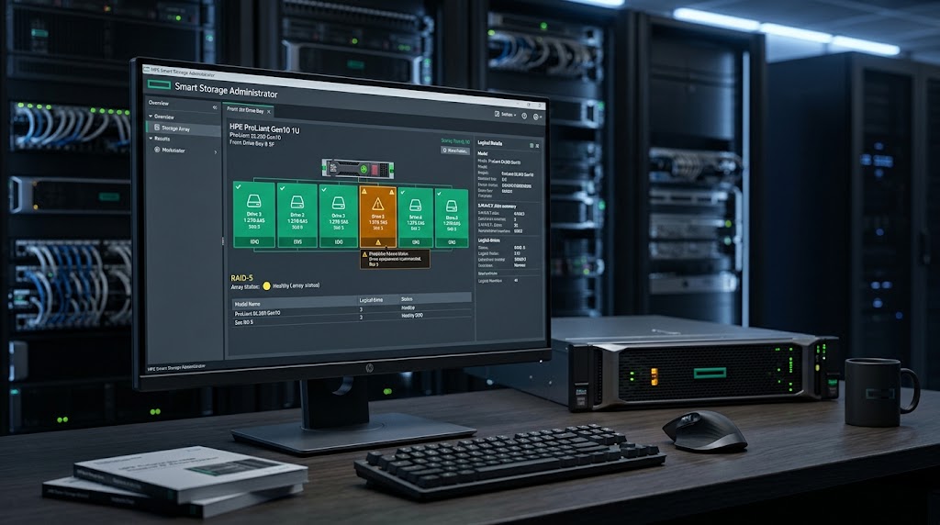Viewport: 940px width, 525px height.
Task: Select the green Drive 2 tile
Action: pos(297,215)
